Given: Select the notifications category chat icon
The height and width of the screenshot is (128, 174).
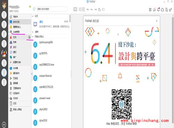Looking at the screenshot, I should point(11,52).
